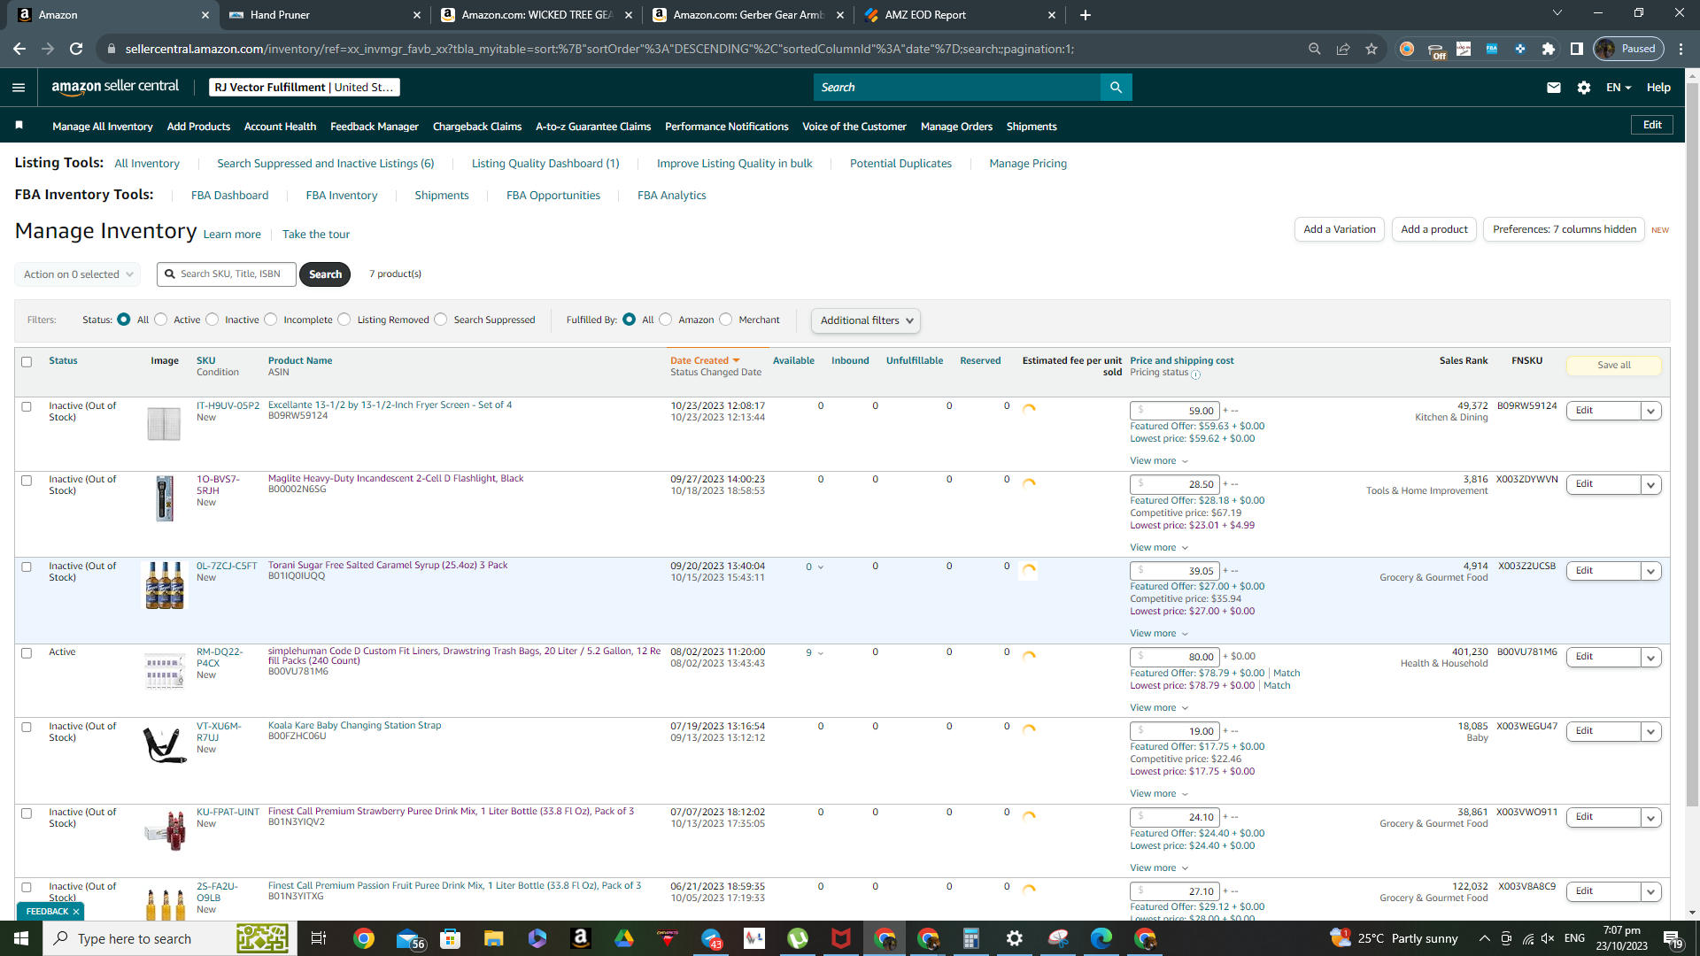Open Listing Quality Dashboard (1) link
The image size is (1700, 956).
point(545,164)
